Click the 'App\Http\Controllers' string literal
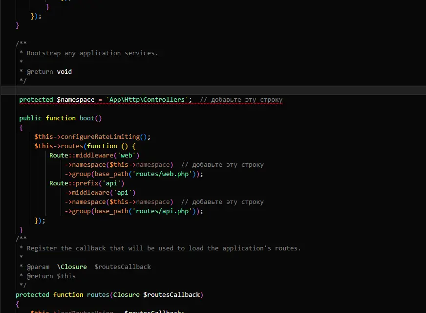The height and width of the screenshot is (313, 426). point(146,100)
